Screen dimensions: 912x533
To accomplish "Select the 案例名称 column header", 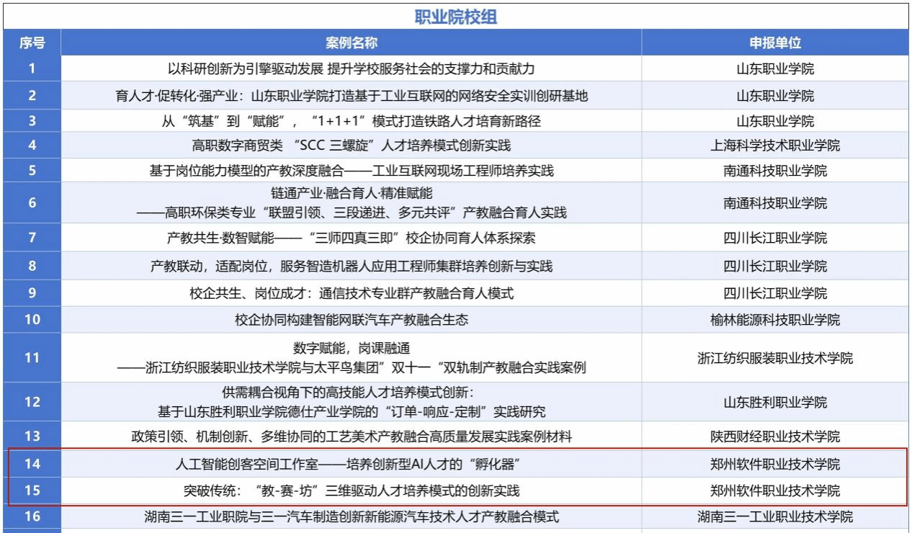I will (351, 43).
